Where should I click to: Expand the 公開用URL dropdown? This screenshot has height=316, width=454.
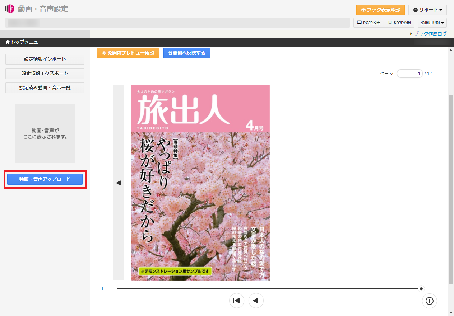coord(432,23)
